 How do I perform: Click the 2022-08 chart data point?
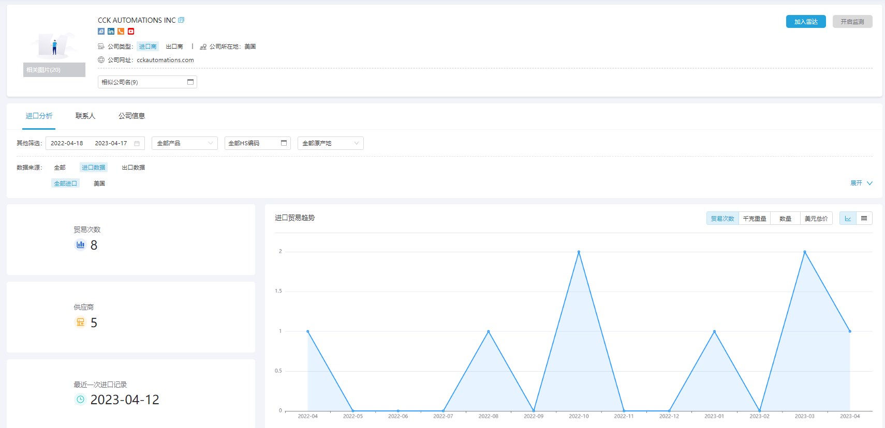click(x=489, y=331)
